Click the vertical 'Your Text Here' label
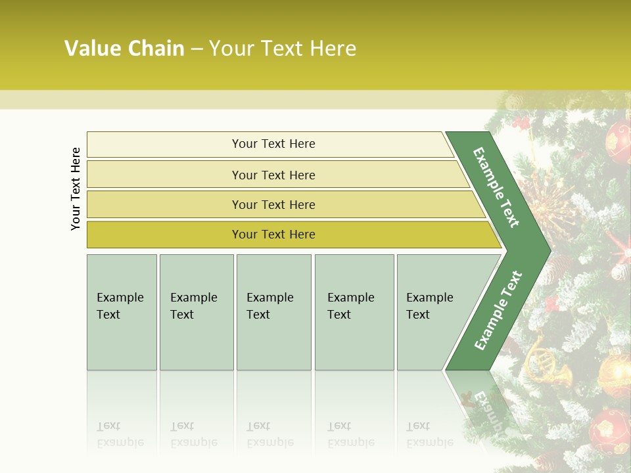This screenshot has height=473, width=631. 76,189
